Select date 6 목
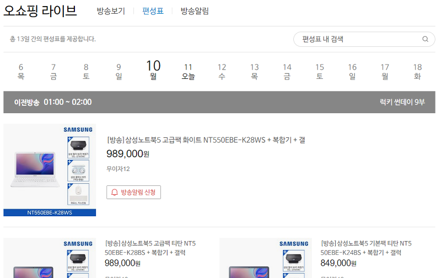 point(21,72)
